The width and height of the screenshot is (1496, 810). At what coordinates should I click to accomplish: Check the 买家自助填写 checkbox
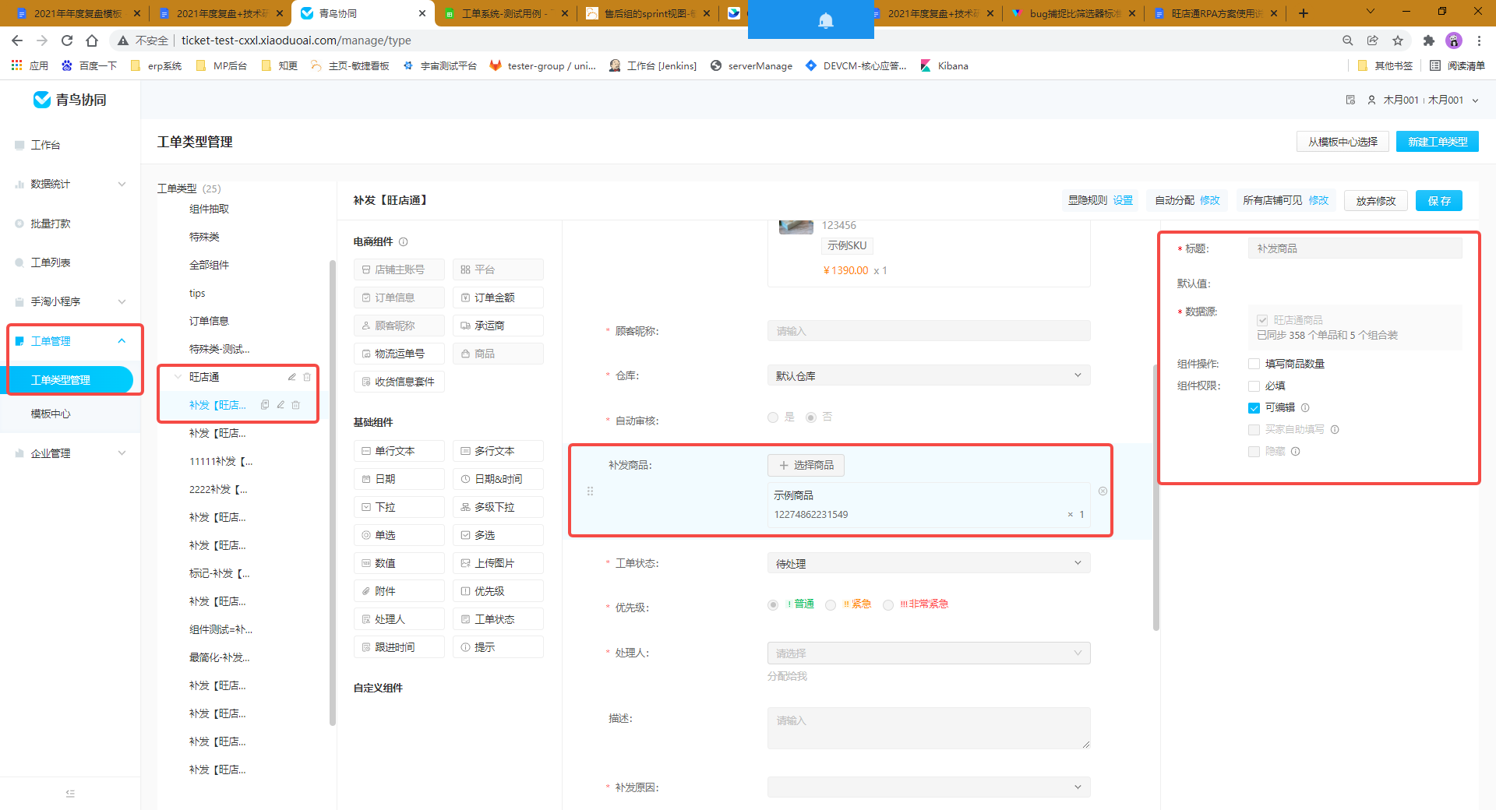[1254, 429]
